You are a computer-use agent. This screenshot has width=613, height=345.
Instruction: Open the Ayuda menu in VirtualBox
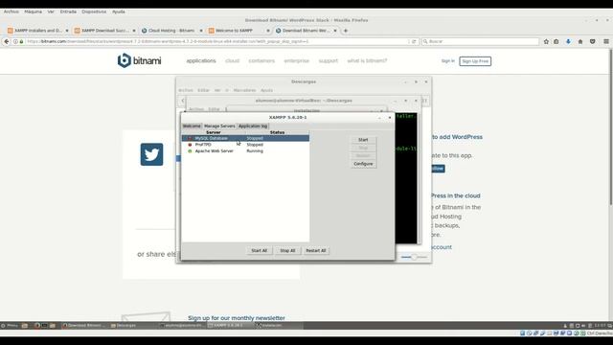point(119,11)
